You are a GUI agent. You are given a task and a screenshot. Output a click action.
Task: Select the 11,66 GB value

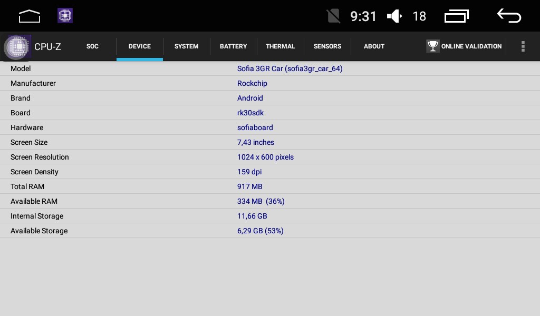pos(252,216)
